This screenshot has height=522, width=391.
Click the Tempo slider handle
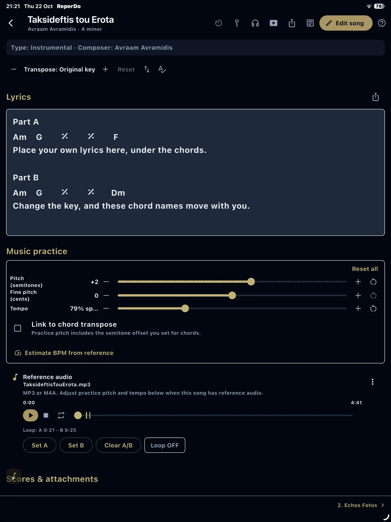pyautogui.click(x=185, y=309)
